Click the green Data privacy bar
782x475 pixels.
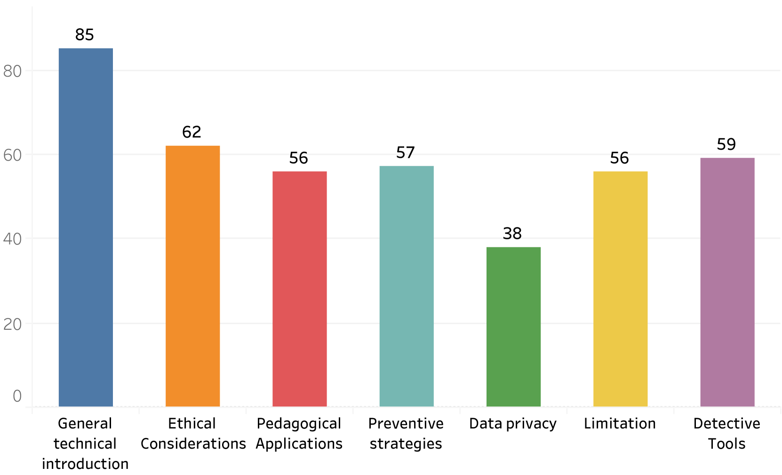pos(513,327)
